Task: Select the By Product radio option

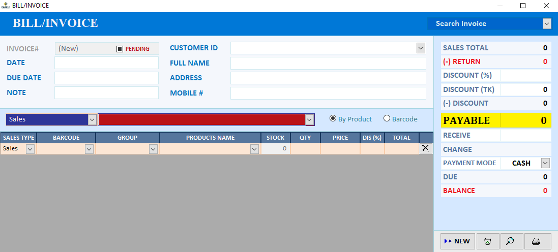Action: [x=333, y=119]
